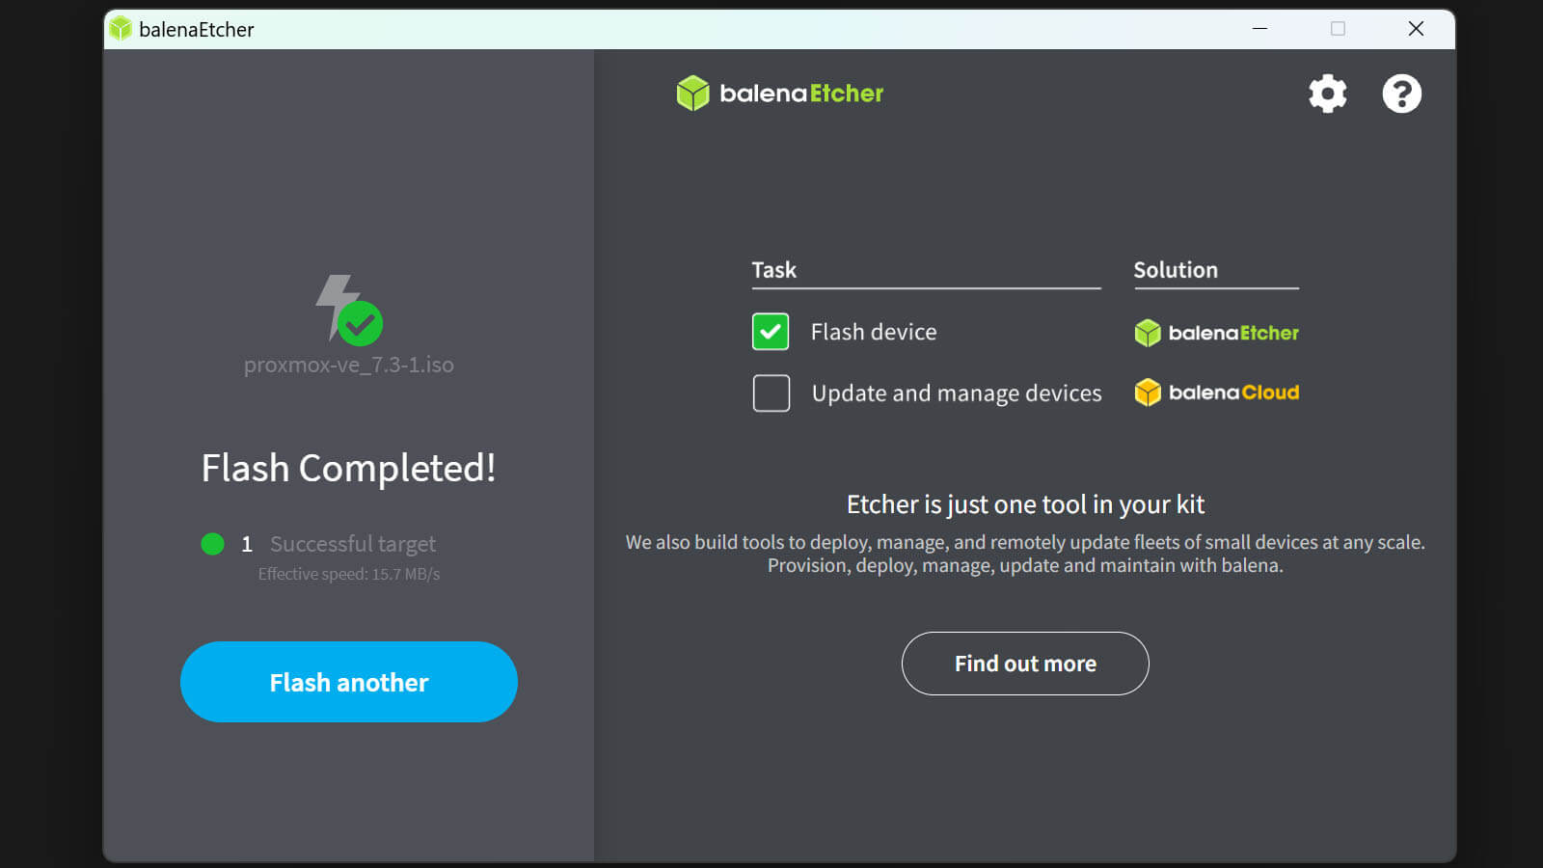Open the help question mark icon

coord(1401,94)
